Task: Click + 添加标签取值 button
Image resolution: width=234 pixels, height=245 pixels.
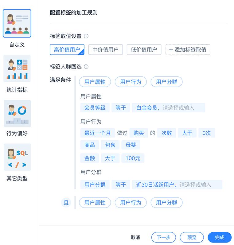Action: coord(188,49)
